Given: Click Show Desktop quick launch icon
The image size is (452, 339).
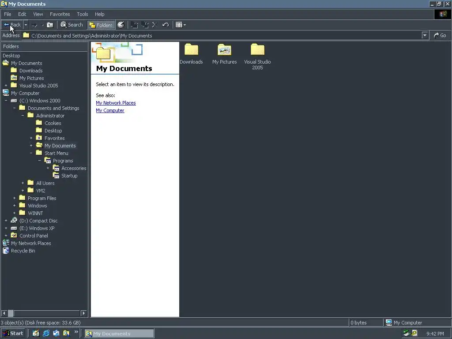Looking at the screenshot, I should pyautogui.click(x=36, y=333).
